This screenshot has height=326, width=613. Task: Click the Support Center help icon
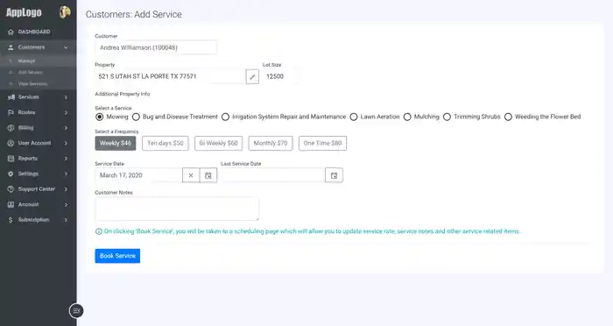pos(11,189)
